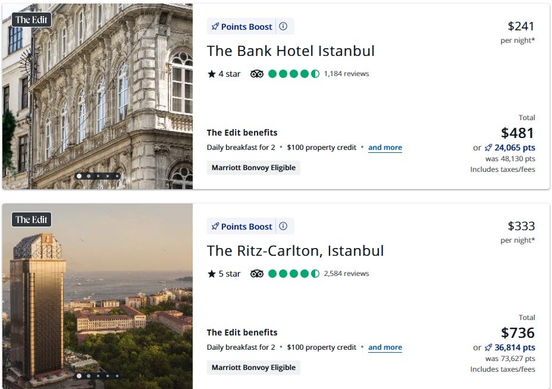
Task: Click Tripadvisor owl icon for The Ritz-Carlton
Action: 257,274
